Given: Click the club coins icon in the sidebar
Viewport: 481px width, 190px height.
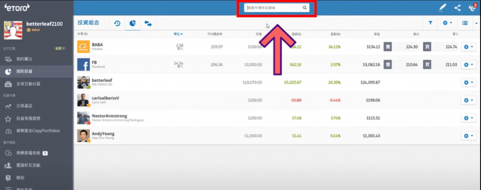Looking at the screenshot, I should (8, 153).
